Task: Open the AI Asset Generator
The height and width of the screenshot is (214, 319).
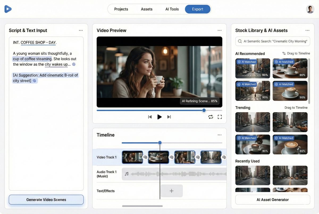Action: pos(272,199)
